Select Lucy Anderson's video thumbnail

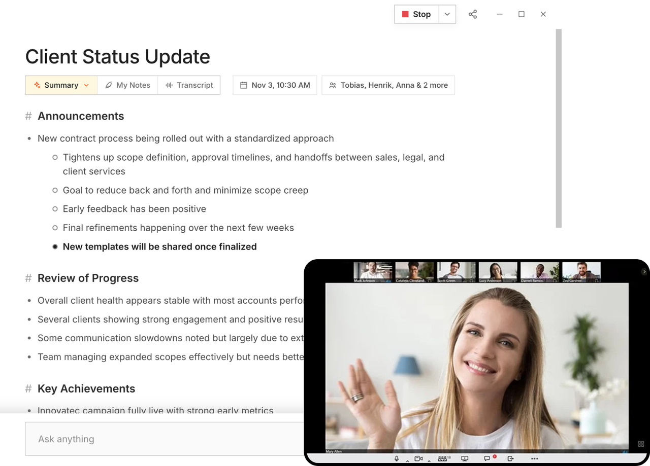tap(498, 272)
